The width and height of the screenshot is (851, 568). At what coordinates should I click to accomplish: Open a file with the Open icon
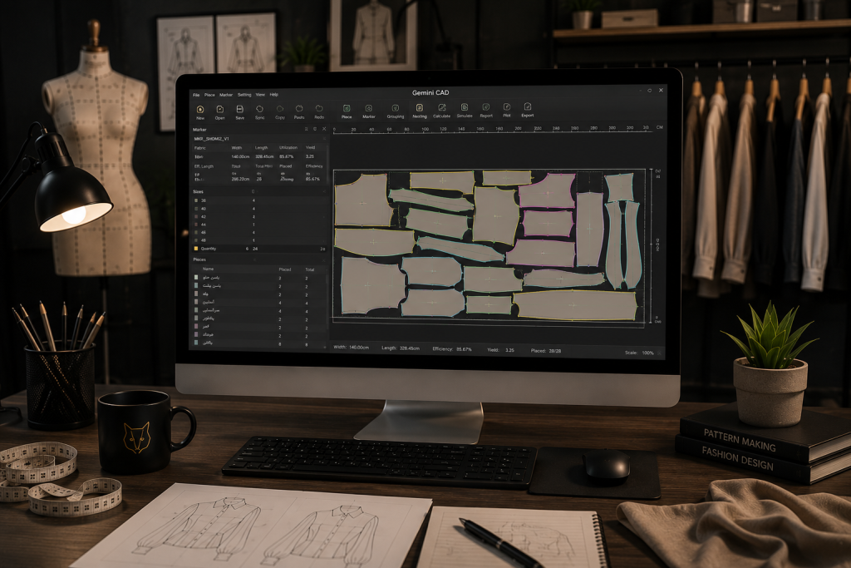coord(219,109)
